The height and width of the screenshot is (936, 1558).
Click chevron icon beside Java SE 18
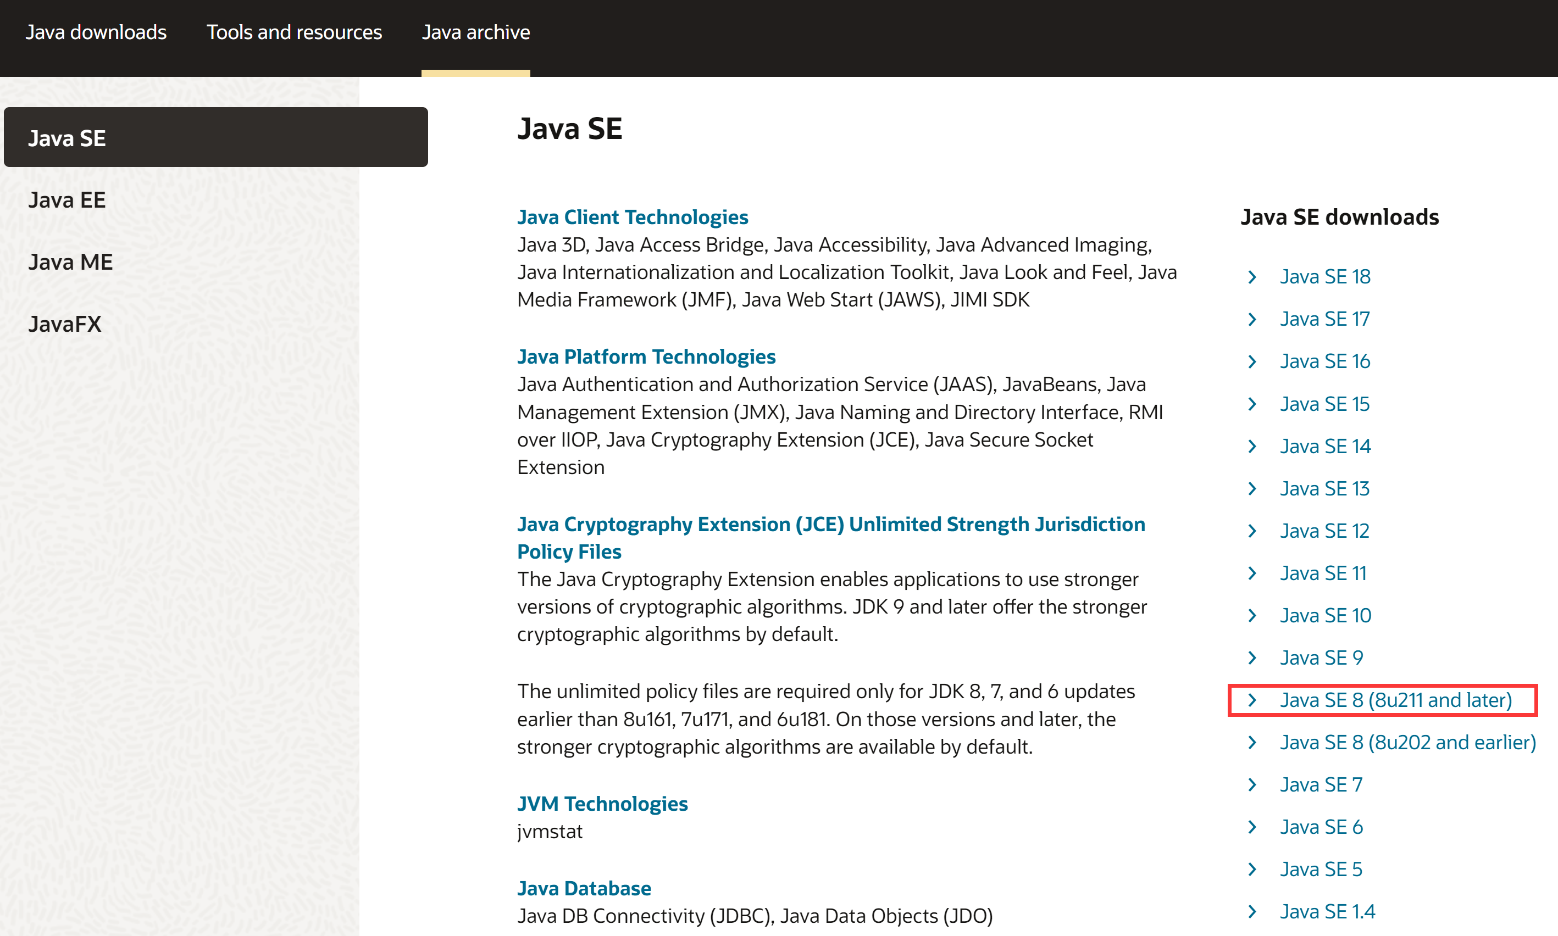click(1252, 277)
